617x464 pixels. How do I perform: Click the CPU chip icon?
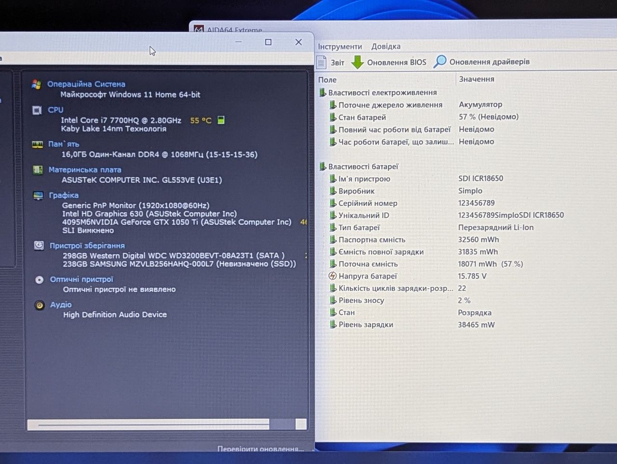[x=37, y=110]
